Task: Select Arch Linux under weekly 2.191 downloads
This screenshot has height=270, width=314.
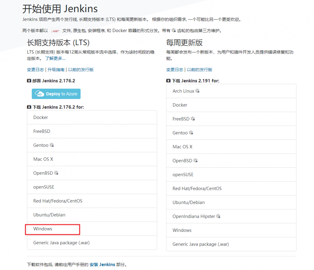Action: pos(231,91)
